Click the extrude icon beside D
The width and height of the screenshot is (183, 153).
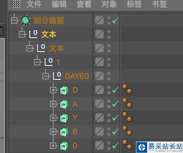[64, 90]
